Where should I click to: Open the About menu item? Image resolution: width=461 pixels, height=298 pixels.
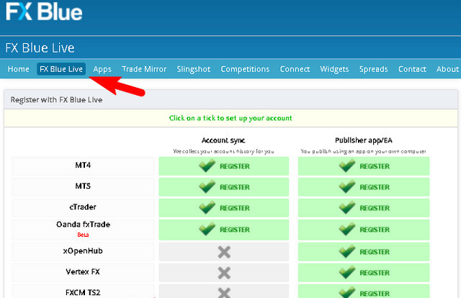pos(447,69)
